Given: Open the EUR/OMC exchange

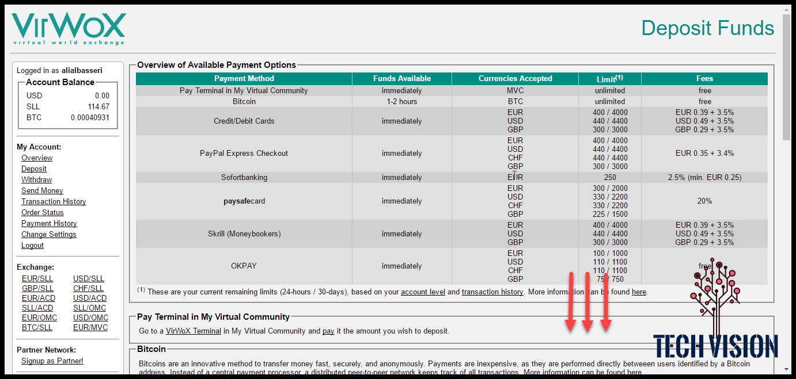Looking at the screenshot, I should [x=39, y=317].
